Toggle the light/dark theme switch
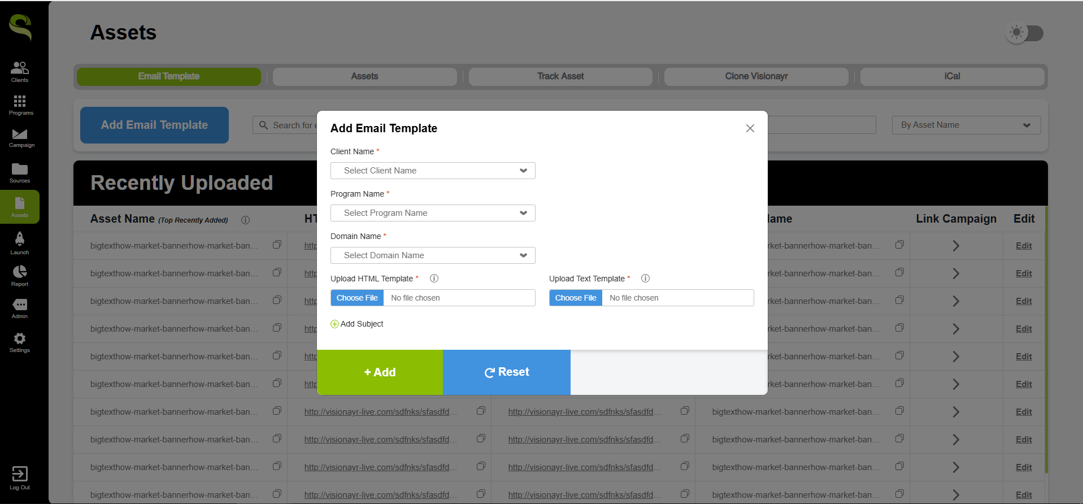 click(1025, 33)
